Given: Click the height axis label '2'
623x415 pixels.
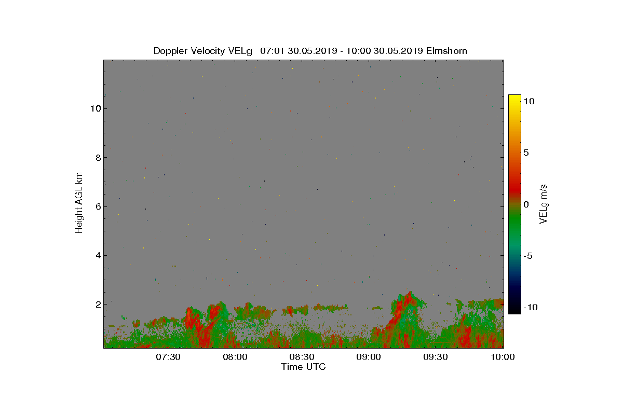Looking at the screenshot, I should coord(97,304).
